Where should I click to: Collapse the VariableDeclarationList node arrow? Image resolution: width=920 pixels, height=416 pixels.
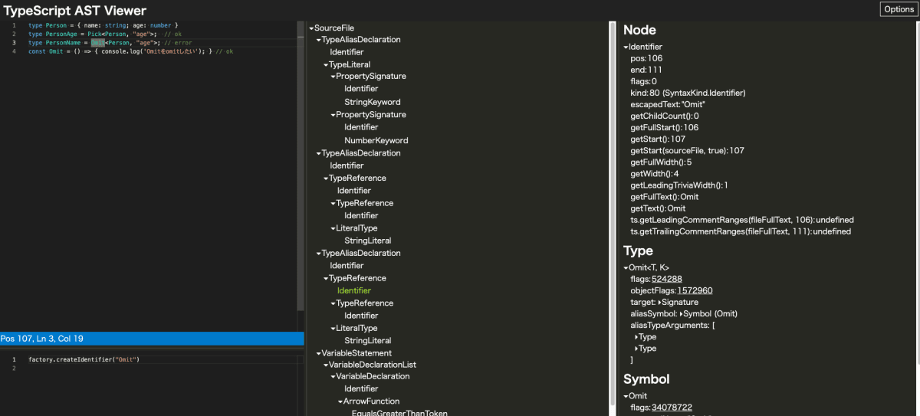tap(326, 365)
